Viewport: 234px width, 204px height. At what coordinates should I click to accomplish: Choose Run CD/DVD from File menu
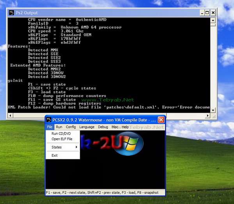(x=63, y=134)
